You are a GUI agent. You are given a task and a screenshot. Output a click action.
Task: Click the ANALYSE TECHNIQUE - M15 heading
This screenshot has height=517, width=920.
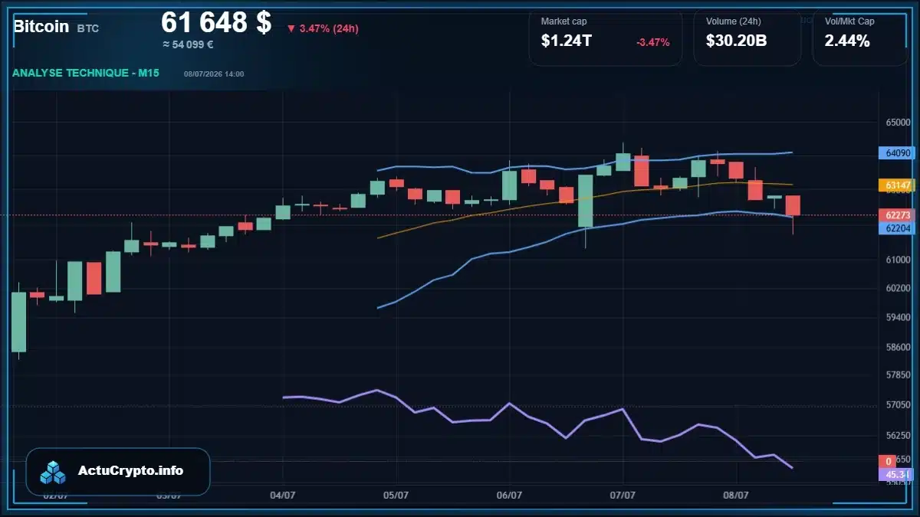[86, 74]
